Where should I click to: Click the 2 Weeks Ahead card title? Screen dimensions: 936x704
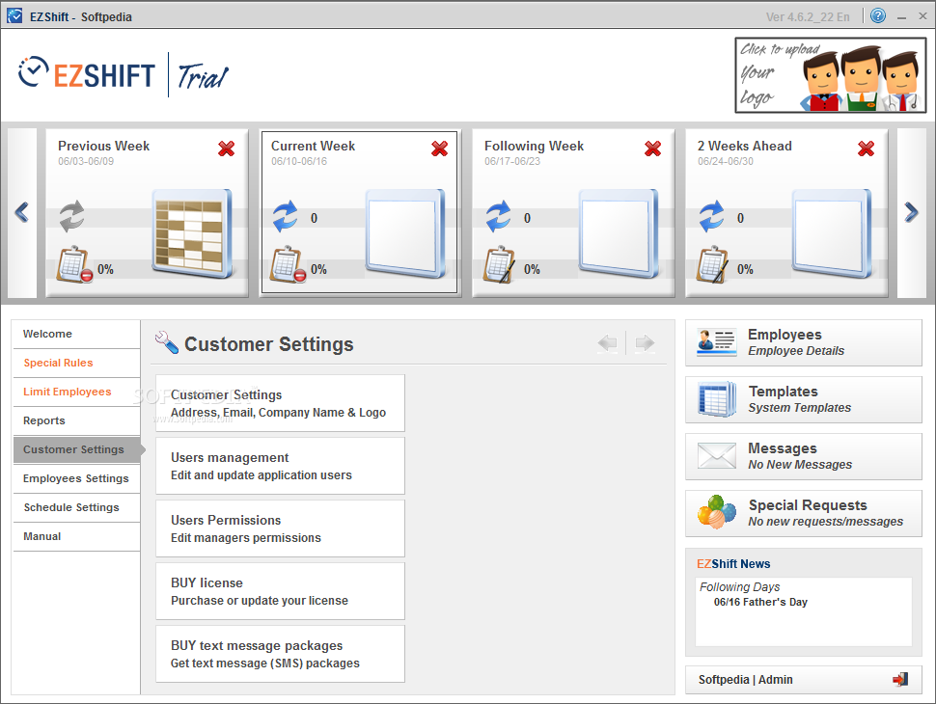pyautogui.click(x=744, y=147)
